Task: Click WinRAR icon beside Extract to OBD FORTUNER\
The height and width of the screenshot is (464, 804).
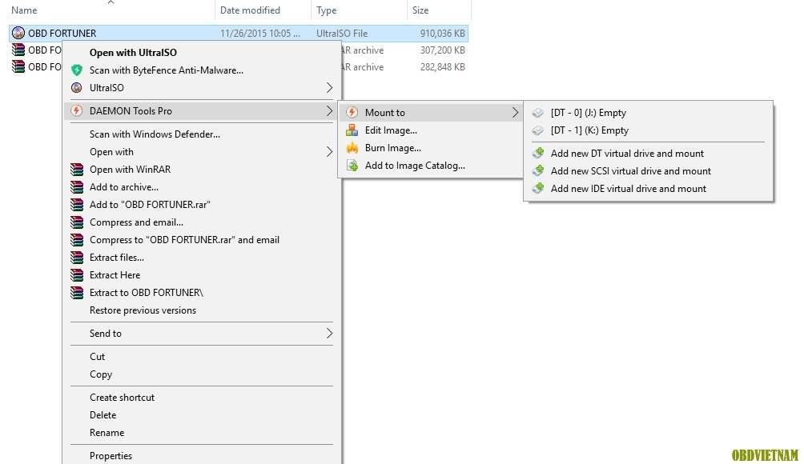Action: [x=77, y=293]
